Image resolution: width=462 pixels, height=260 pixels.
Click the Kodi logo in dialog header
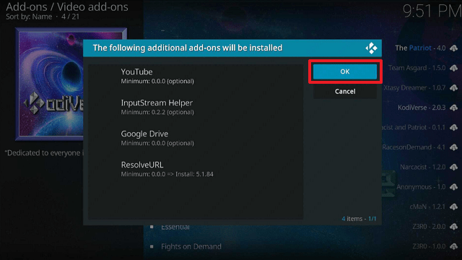[371, 48]
